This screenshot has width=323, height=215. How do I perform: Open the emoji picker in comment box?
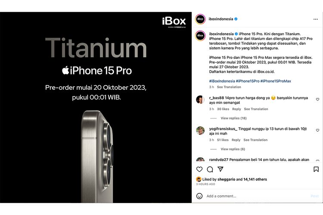tap(199, 196)
